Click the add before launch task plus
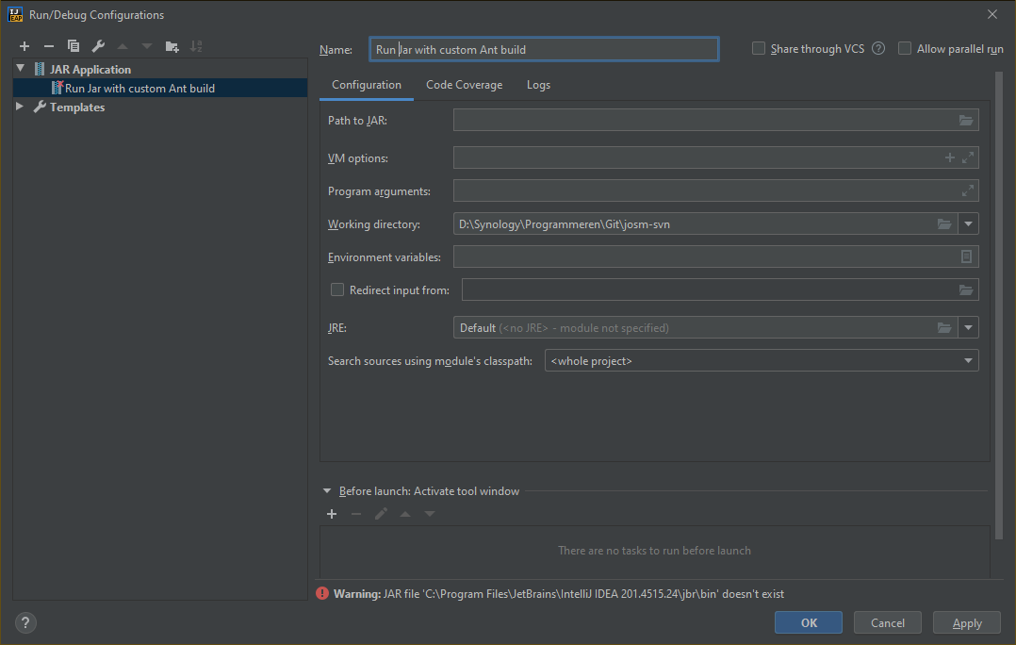The image size is (1016, 645). click(x=332, y=514)
